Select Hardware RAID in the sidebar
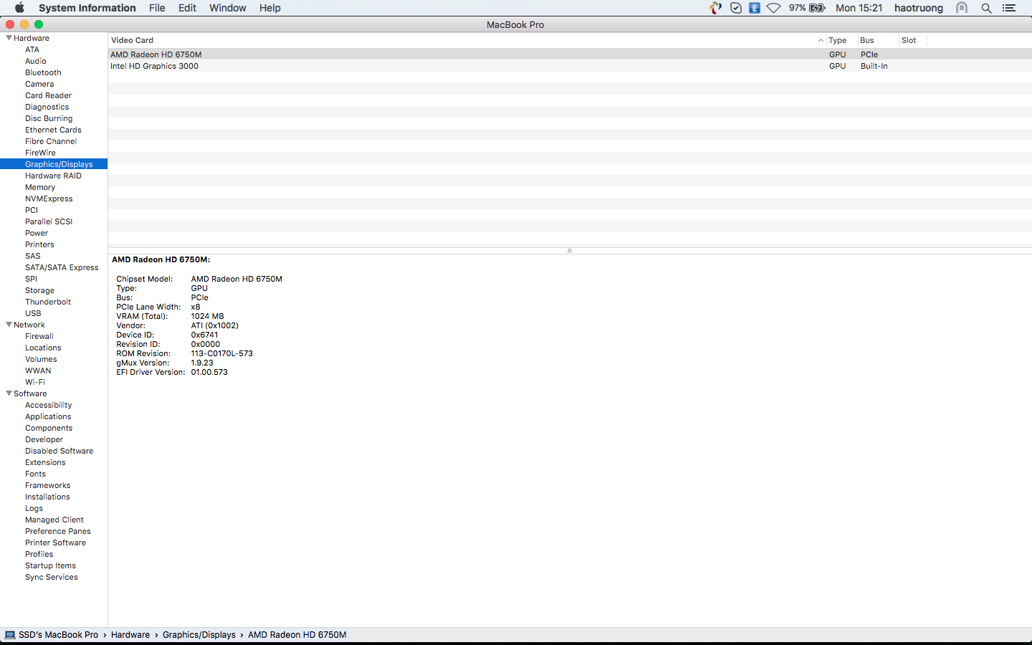The height and width of the screenshot is (645, 1032). pyautogui.click(x=53, y=176)
